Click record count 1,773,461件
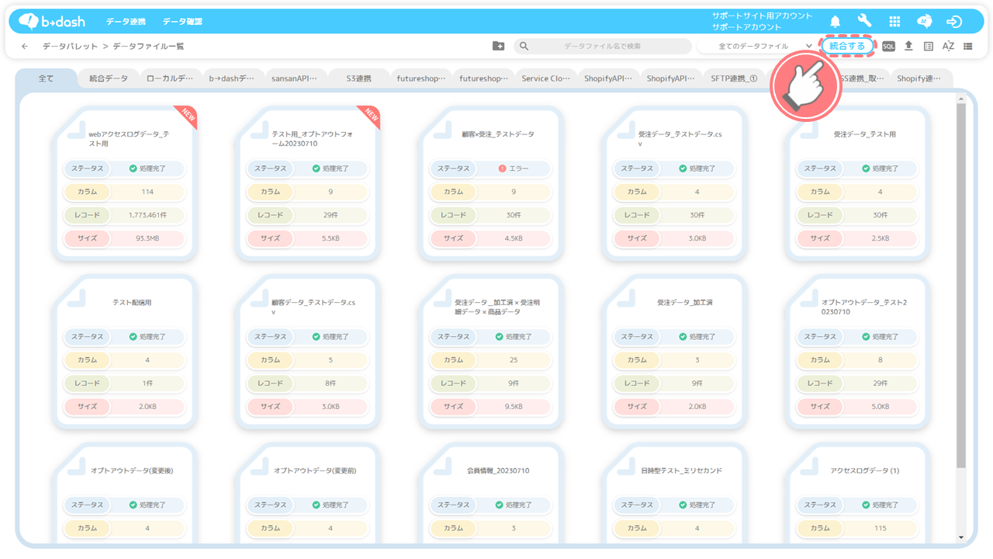The width and height of the screenshot is (993, 559). coord(147,215)
